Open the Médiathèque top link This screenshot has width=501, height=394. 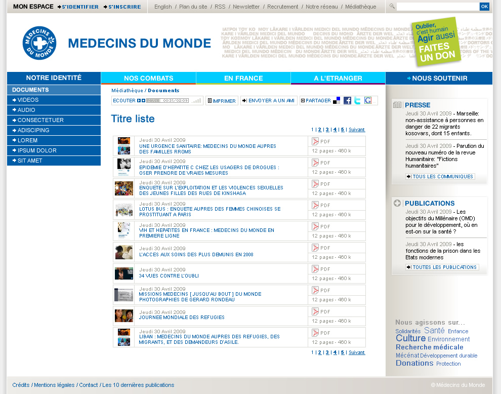click(361, 7)
